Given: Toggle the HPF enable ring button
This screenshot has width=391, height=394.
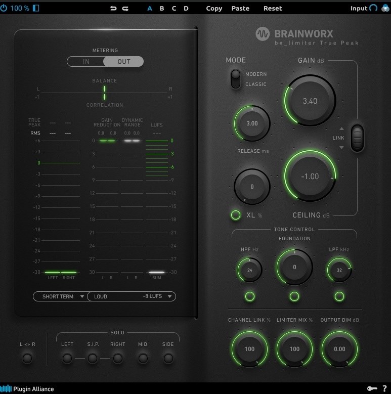Looking at the screenshot, I should tap(250, 296).
